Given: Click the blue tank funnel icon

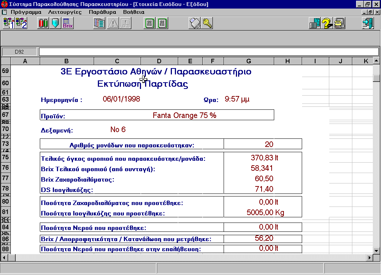Looking at the screenshot, I should [x=55, y=23].
